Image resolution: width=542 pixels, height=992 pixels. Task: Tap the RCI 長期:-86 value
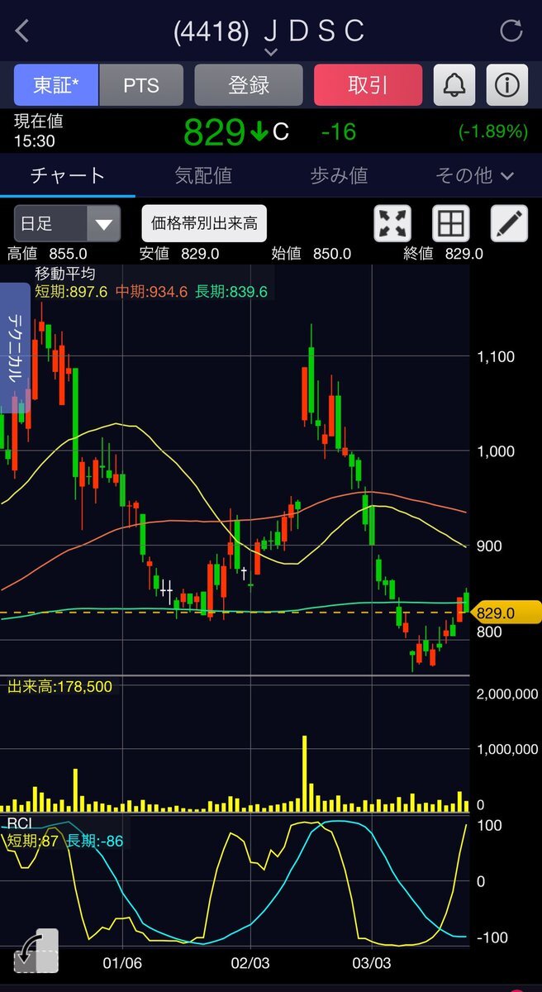click(95, 842)
